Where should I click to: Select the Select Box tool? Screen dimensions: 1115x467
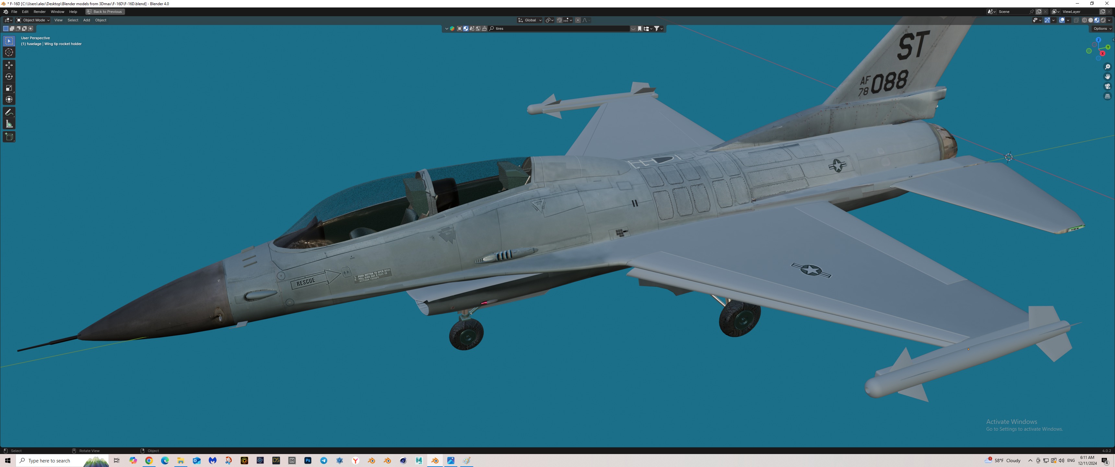[9, 41]
